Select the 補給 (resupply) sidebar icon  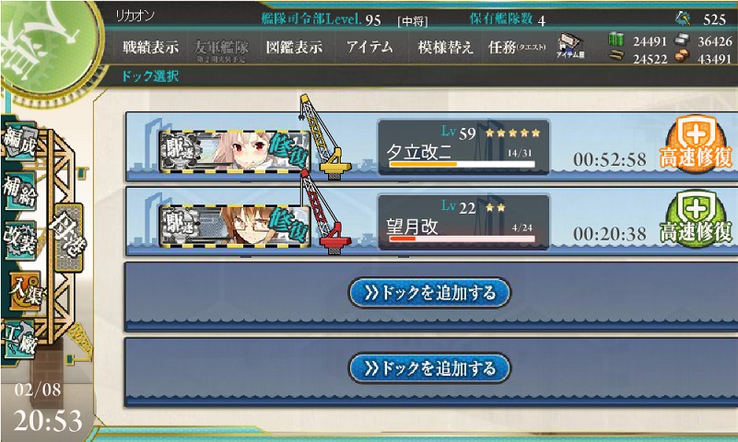(19, 191)
